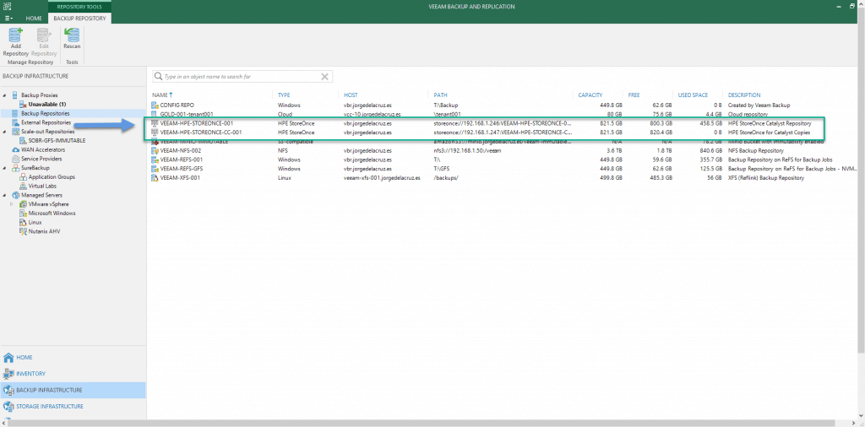Click the Application Groups tree icon
The image size is (865, 427).
(23, 177)
